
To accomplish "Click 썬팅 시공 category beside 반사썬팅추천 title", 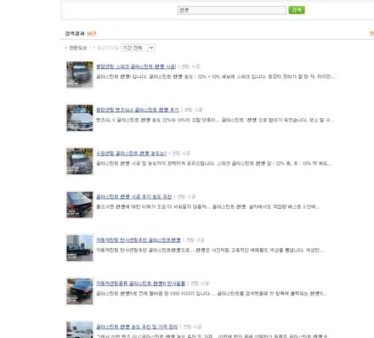I will click(195, 239).
